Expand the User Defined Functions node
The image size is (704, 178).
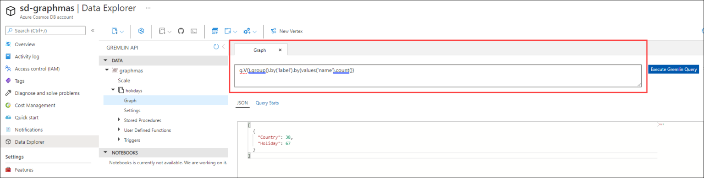click(x=119, y=130)
